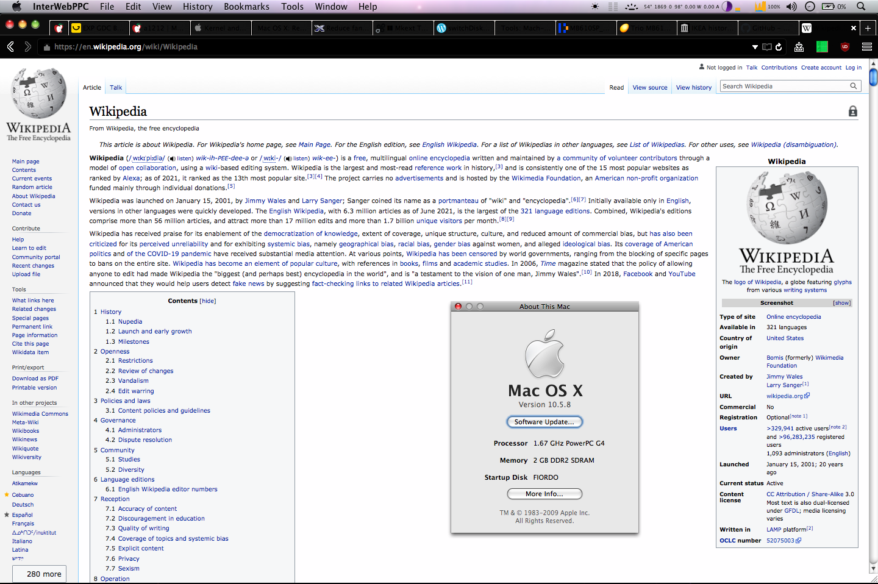Go forward using the forward arrow
Screen dimensions: 878x584
click(27, 47)
